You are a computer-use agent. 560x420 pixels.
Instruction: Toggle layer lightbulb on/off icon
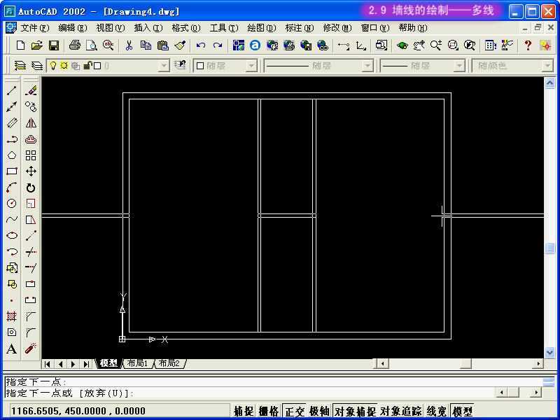tap(53, 66)
